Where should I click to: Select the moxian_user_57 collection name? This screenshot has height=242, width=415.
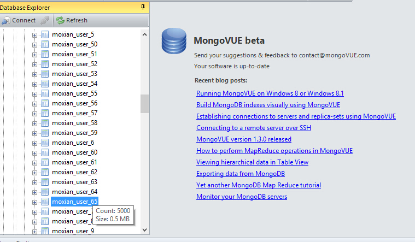(x=75, y=113)
